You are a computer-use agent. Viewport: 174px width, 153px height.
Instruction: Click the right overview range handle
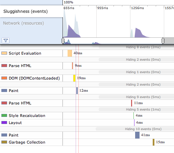click(x=163, y=41)
